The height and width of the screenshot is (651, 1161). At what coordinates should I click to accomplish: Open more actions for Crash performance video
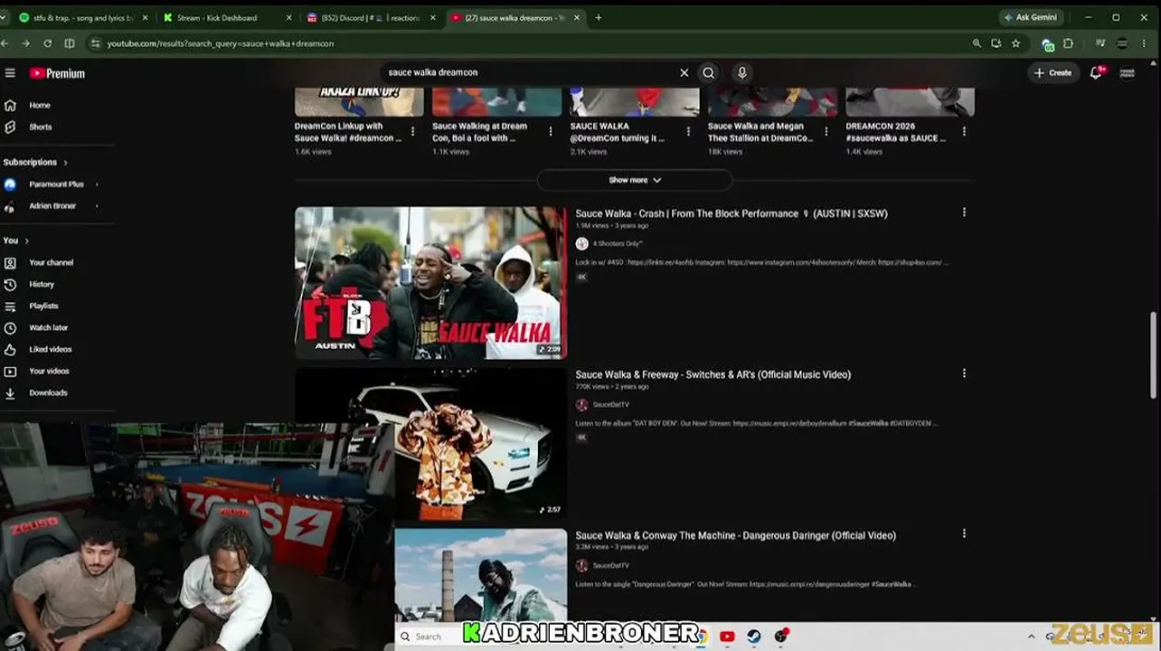(964, 212)
